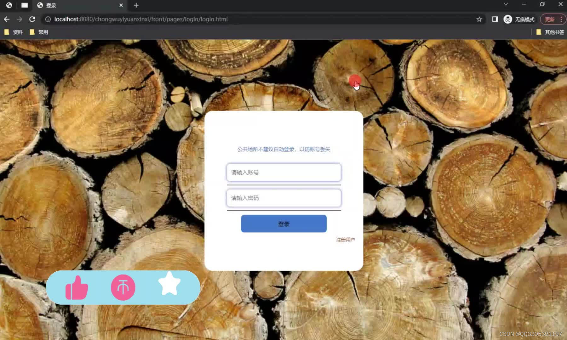Open the side panel icon
The image size is (567, 340).
(x=495, y=19)
